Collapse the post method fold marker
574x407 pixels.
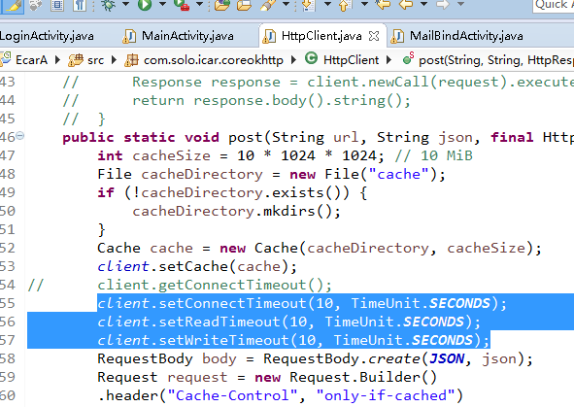[20, 136]
